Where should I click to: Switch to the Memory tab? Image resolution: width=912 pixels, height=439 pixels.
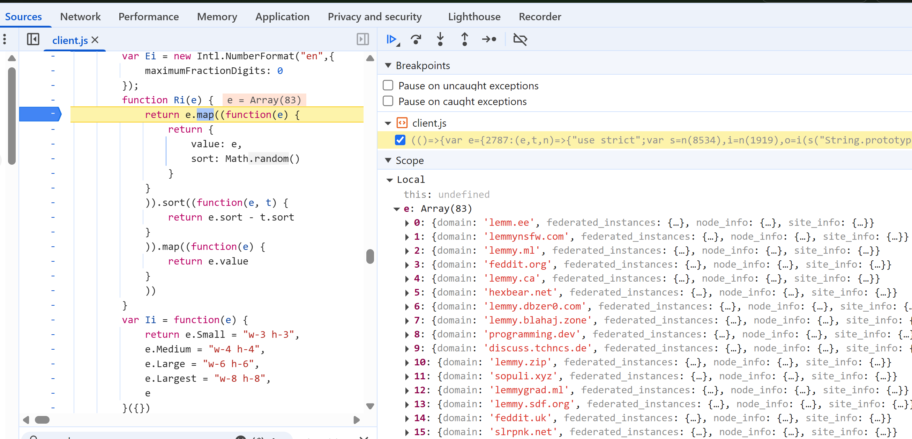click(x=217, y=16)
